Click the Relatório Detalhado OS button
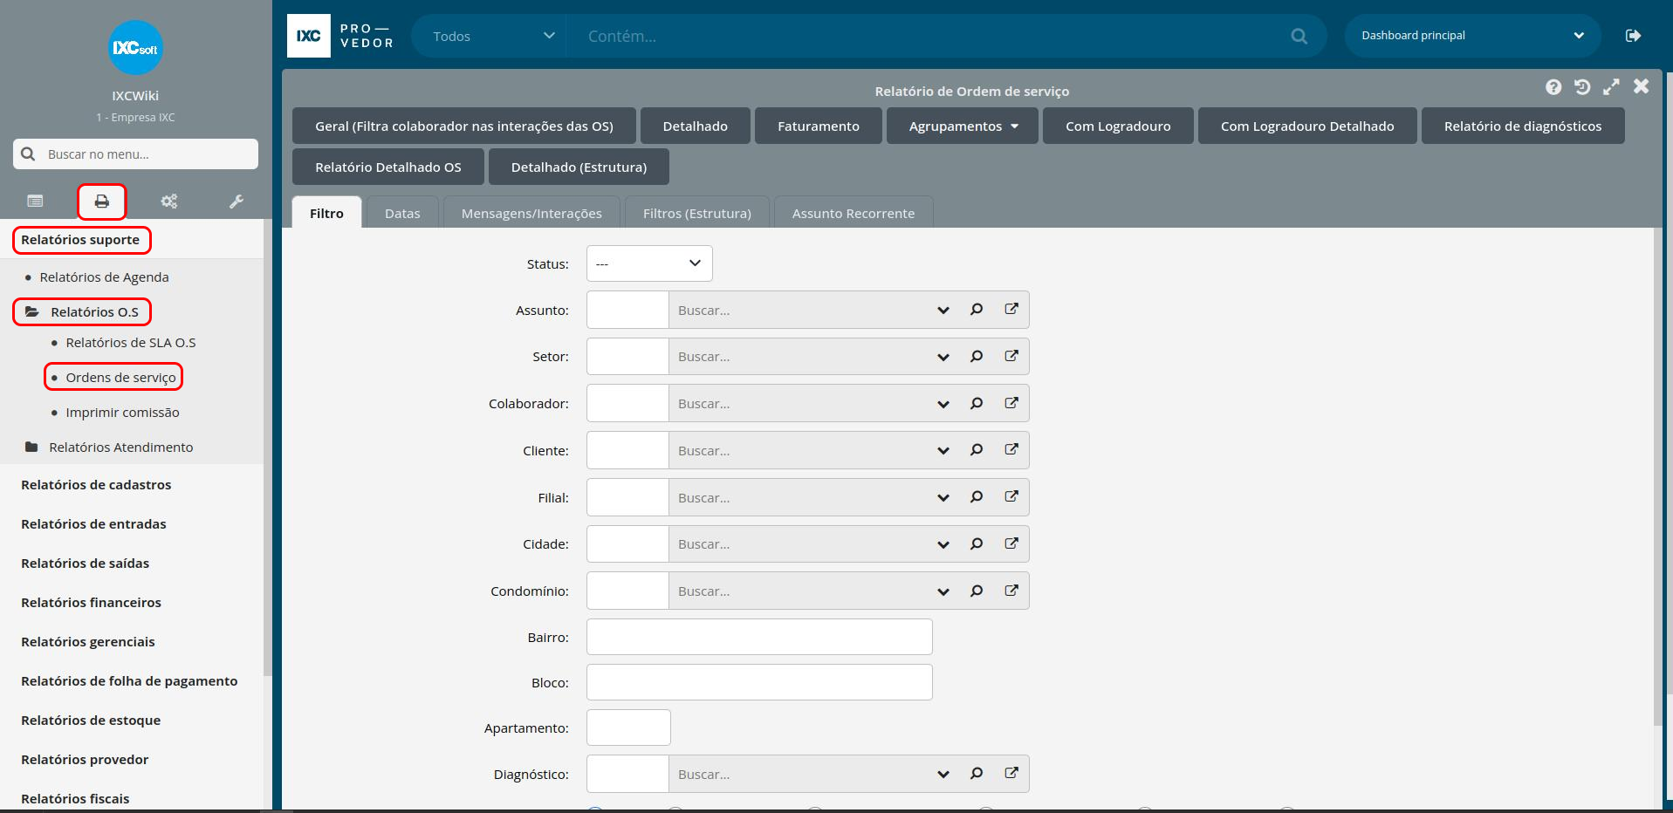 click(x=388, y=167)
